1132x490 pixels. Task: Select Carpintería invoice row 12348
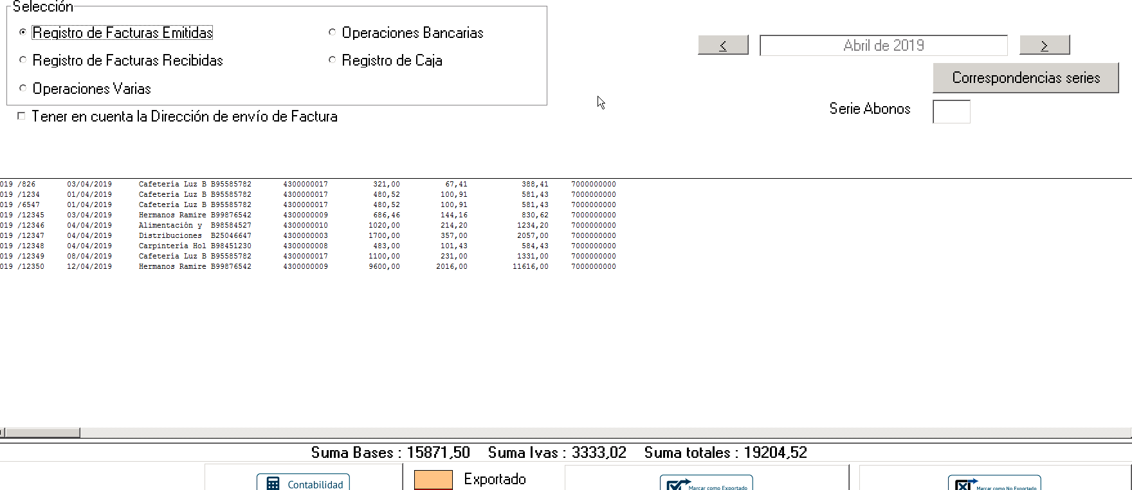tap(257, 246)
